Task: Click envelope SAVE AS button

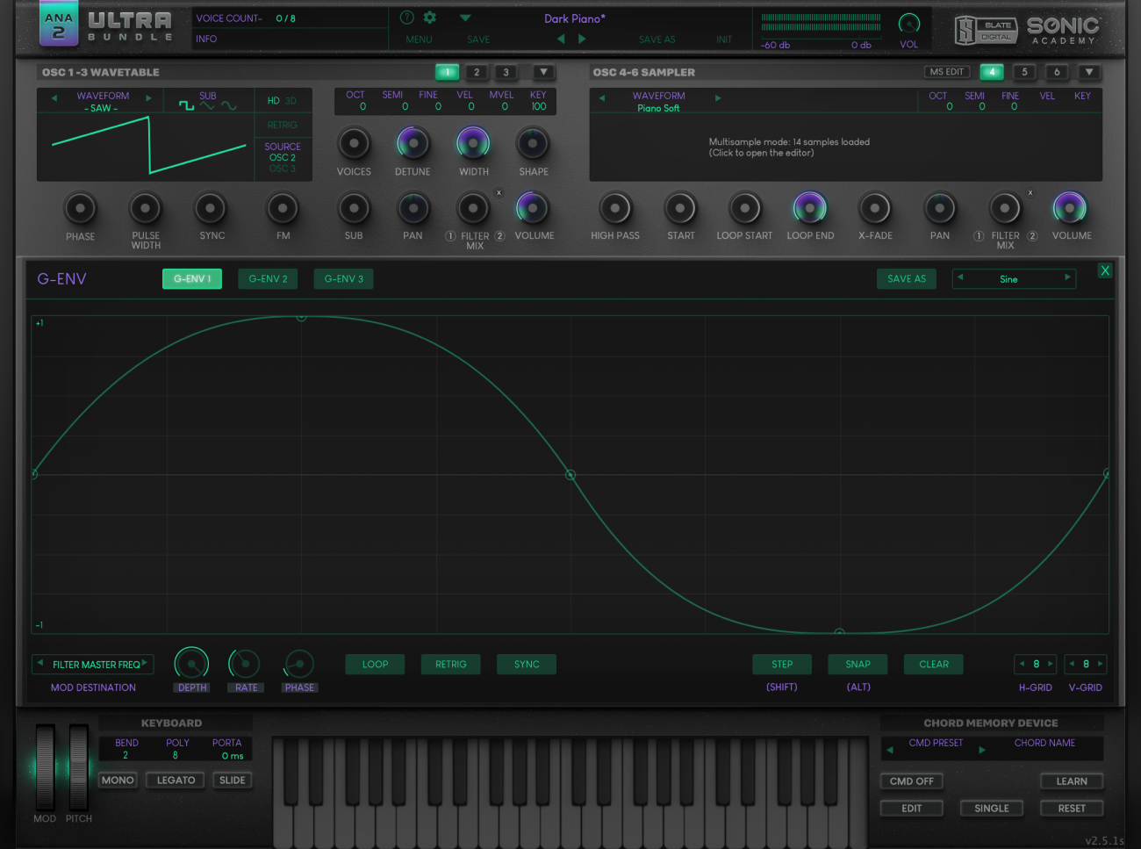Action: (x=907, y=278)
